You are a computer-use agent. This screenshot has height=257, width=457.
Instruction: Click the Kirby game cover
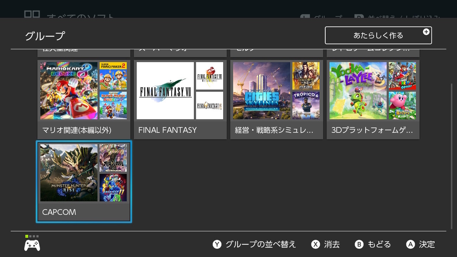tap(402, 105)
